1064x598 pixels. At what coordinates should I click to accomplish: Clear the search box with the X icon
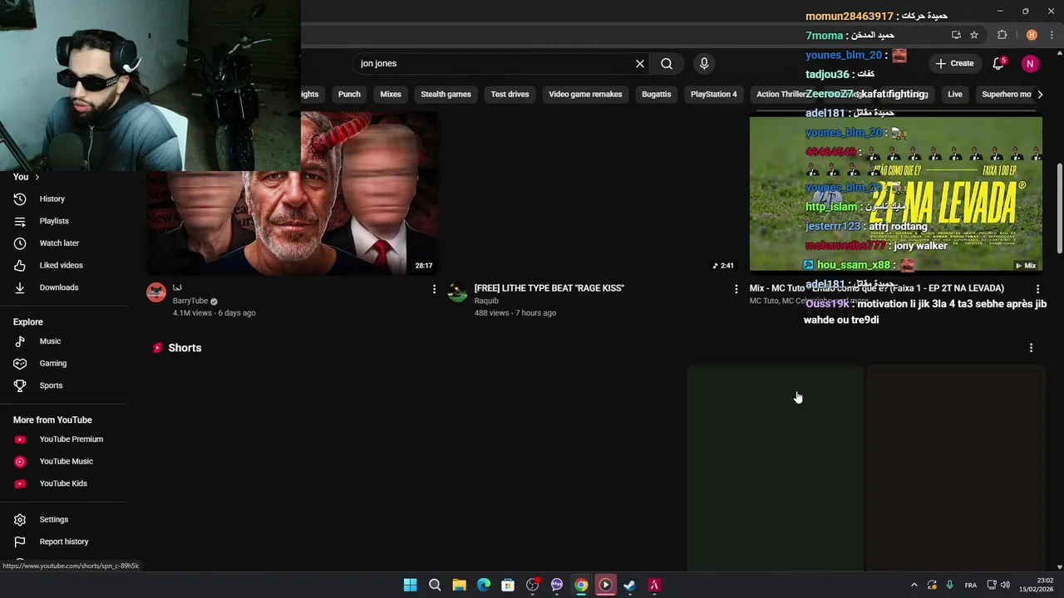[x=640, y=64]
